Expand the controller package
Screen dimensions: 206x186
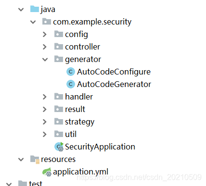pyautogui.click(x=45, y=47)
